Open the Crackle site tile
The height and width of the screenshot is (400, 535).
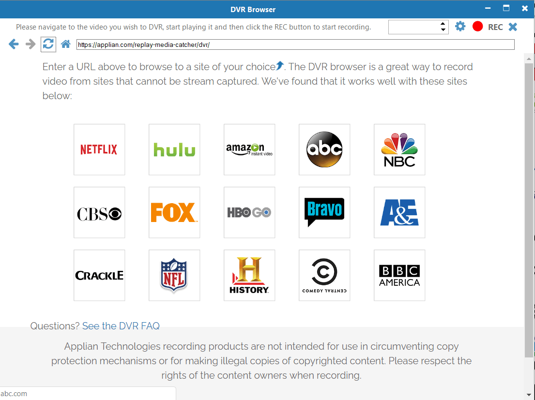pyautogui.click(x=99, y=275)
